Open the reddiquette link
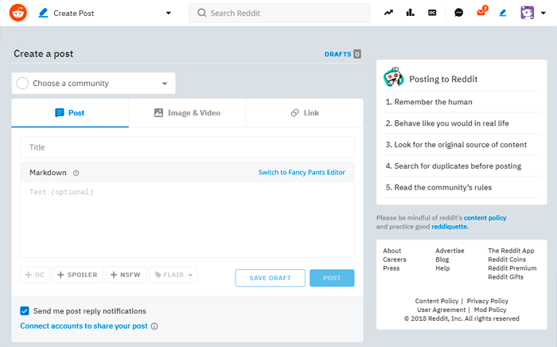 (x=449, y=227)
